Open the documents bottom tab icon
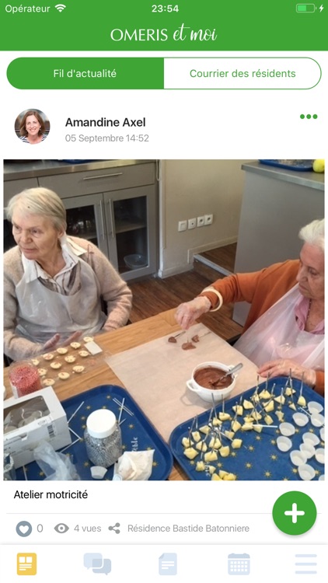 click(x=168, y=564)
